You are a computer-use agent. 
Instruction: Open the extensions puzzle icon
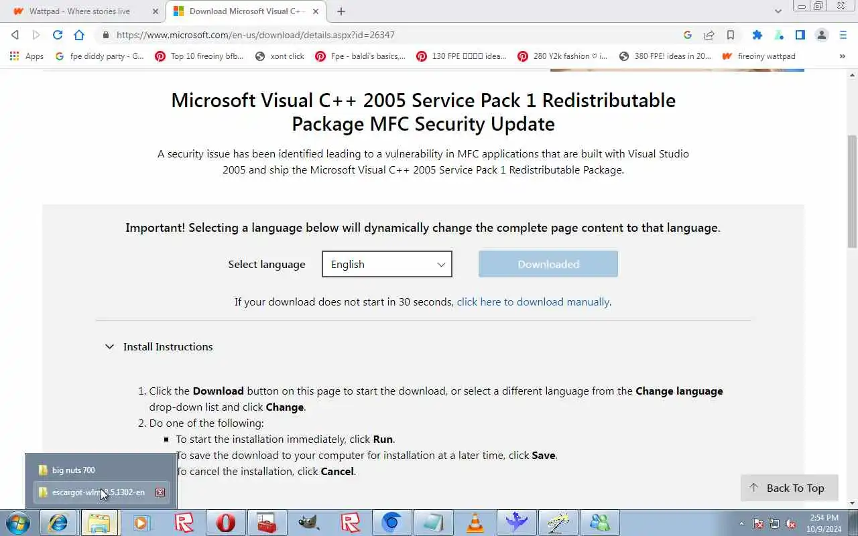[x=757, y=35]
